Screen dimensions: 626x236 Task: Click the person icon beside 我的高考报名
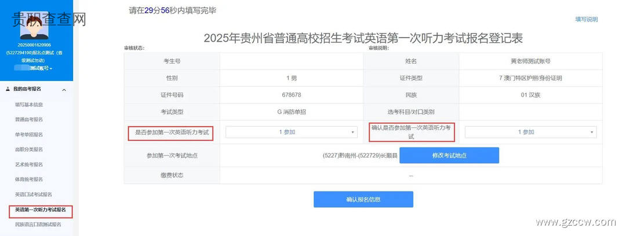coord(8,89)
